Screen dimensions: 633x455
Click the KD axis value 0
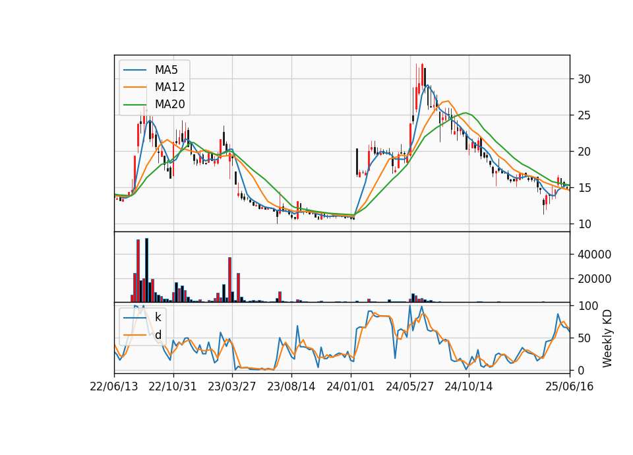[581, 370]
